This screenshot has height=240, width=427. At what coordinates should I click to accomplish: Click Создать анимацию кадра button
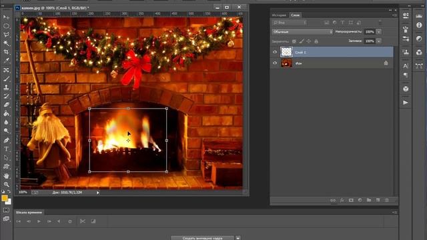coord(202,238)
